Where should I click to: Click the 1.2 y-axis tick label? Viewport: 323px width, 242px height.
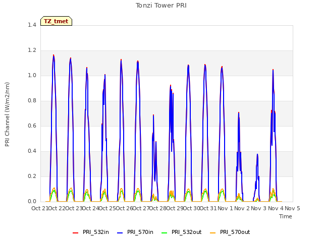[32, 50]
